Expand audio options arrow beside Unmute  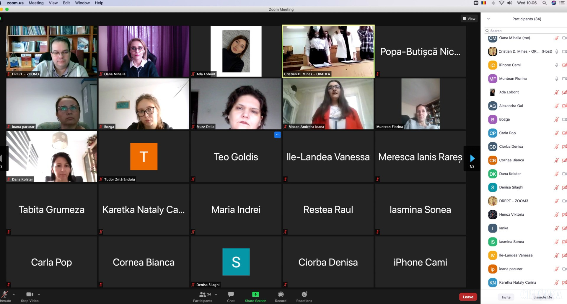pos(14,294)
